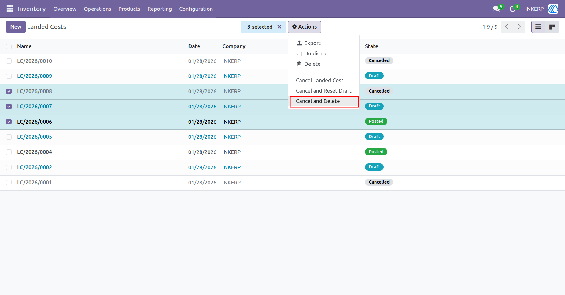Image resolution: width=565 pixels, height=295 pixels.
Task: Select Cancel Landed Cost action
Action: 323,80
